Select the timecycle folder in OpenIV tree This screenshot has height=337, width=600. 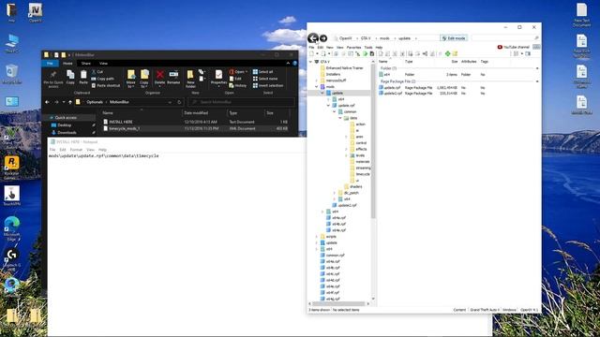[x=360, y=174]
